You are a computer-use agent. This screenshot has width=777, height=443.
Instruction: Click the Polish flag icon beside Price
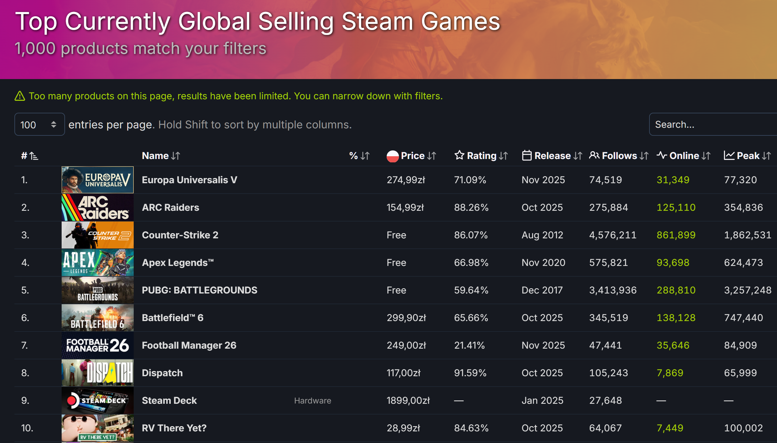tap(393, 156)
